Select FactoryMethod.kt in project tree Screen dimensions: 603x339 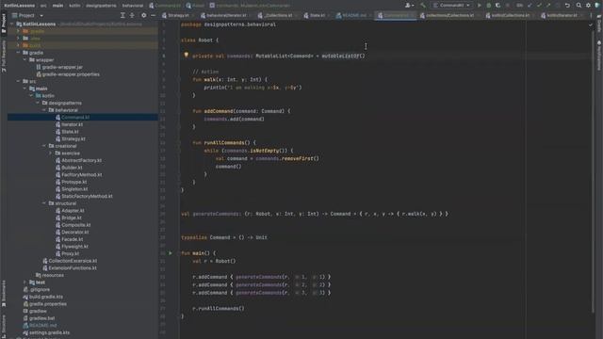coord(82,174)
